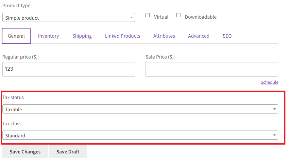Screen dimensions: 290x158
Task: Tick the Downloadable checkbox
Action: tap(178, 15)
